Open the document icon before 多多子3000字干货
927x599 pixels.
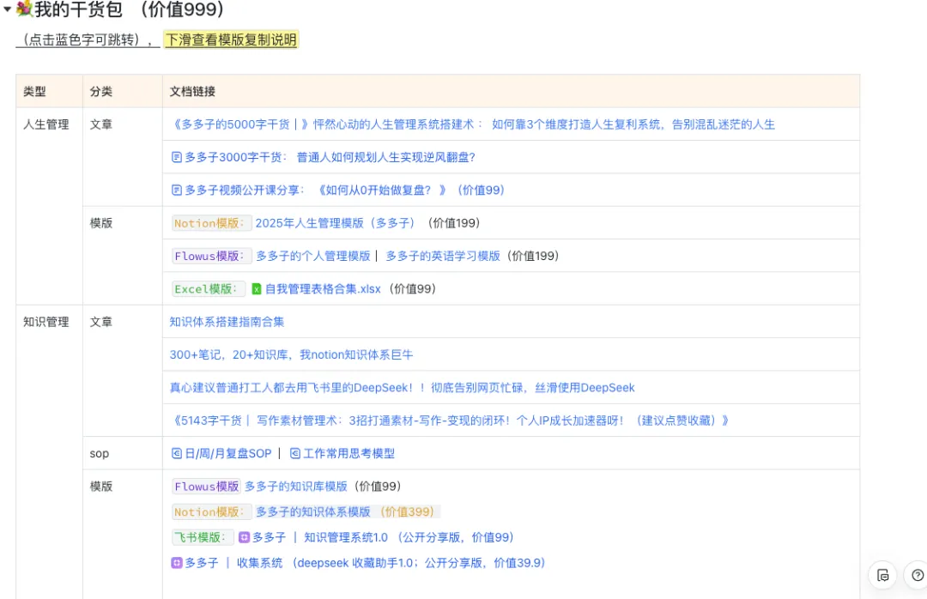pyautogui.click(x=176, y=157)
